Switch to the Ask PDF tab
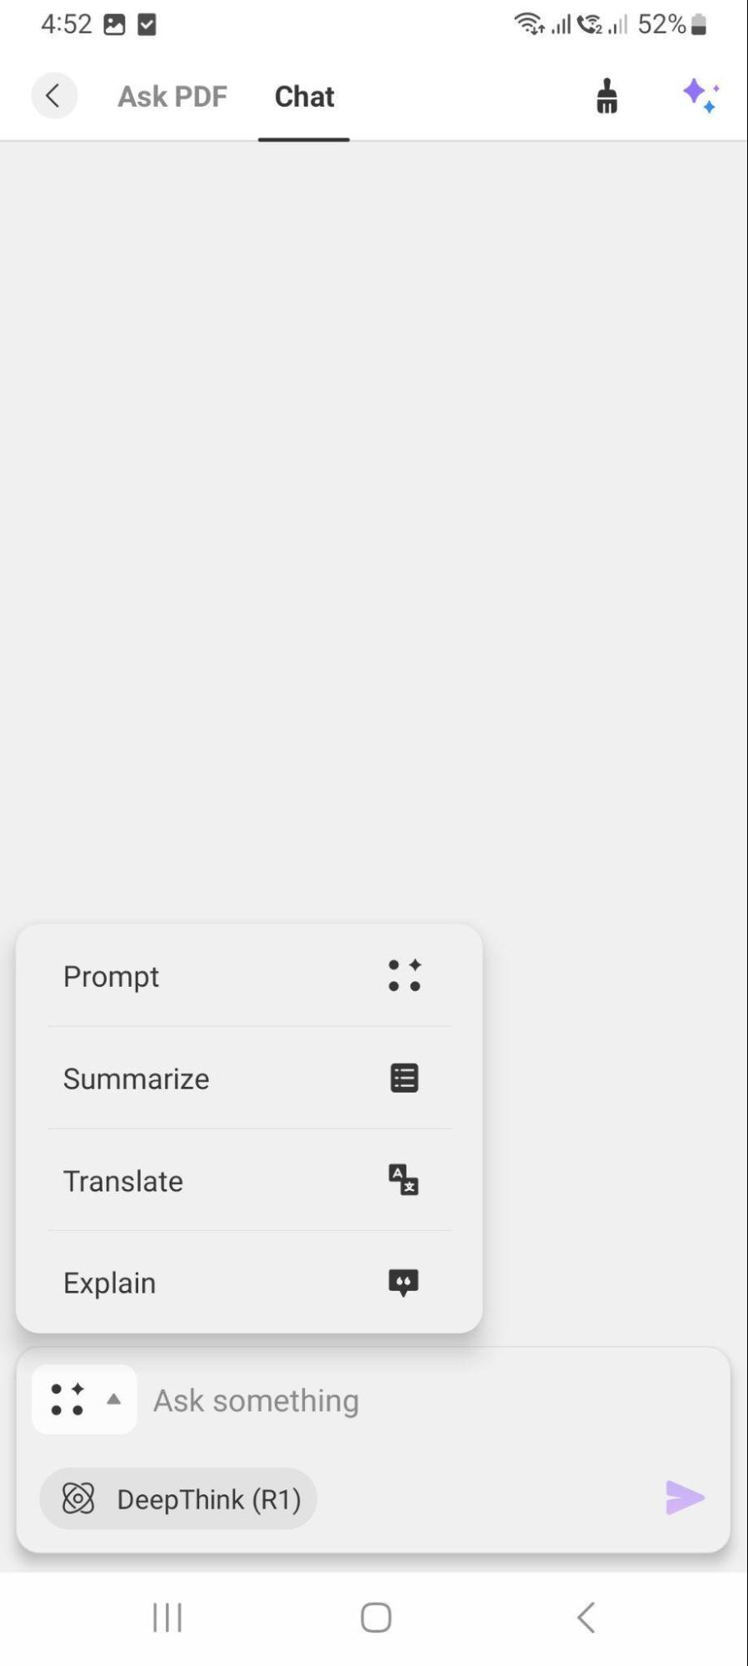The image size is (748, 1666). coord(172,97)
